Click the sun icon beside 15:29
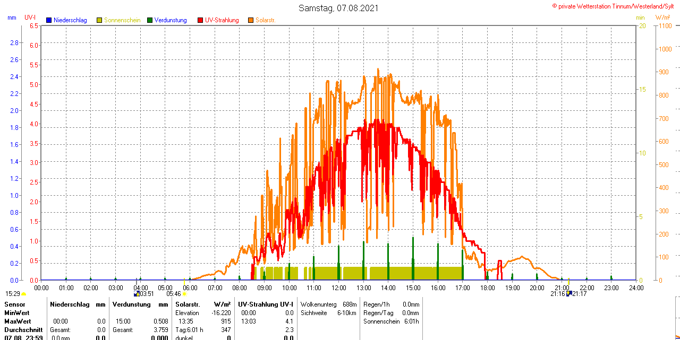The width and height of the screenshot is (680, 340). point(23,294)
